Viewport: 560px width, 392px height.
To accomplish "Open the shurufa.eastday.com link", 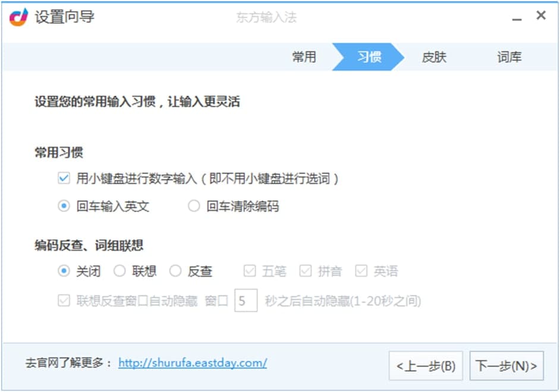I will [x=193, y=363].
